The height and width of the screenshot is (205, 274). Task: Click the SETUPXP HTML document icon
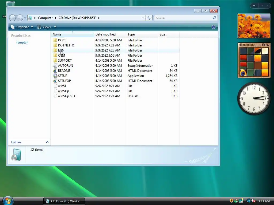point(55,81)
